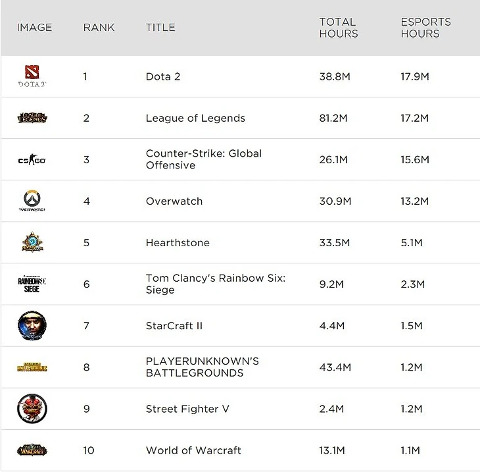The height and width of the screenshot is (472, 480).
Task: Click the Dota 2 logo icon
Action: click(32, 76)
